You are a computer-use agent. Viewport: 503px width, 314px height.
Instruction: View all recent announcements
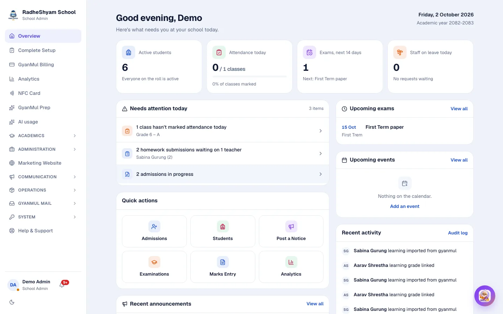[315, 304]
